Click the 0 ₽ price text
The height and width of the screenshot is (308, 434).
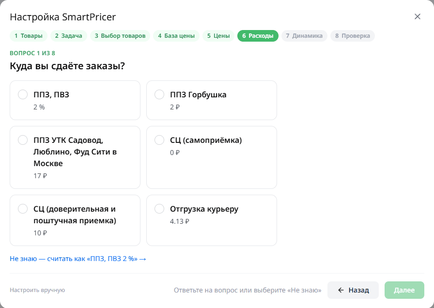pos(175,153)
